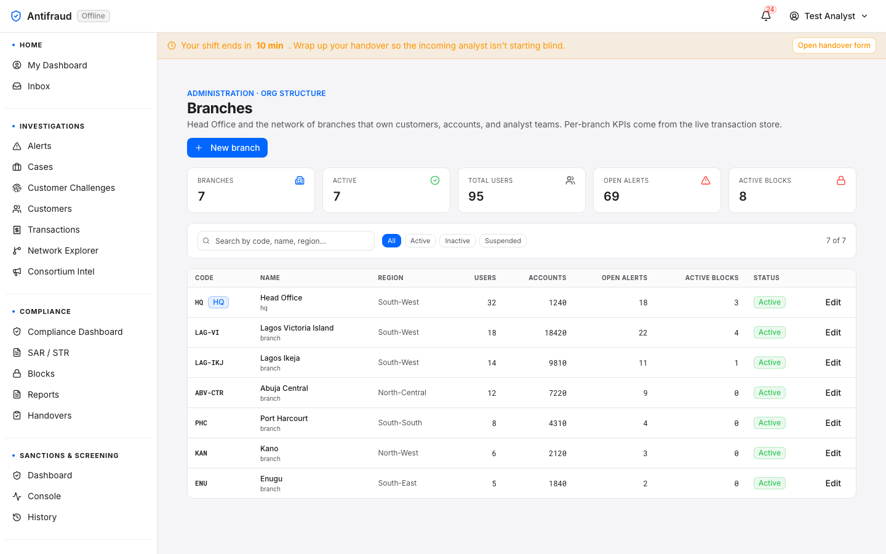Open handover form from banner
886x554 pixels.
[x=834, y=46]
